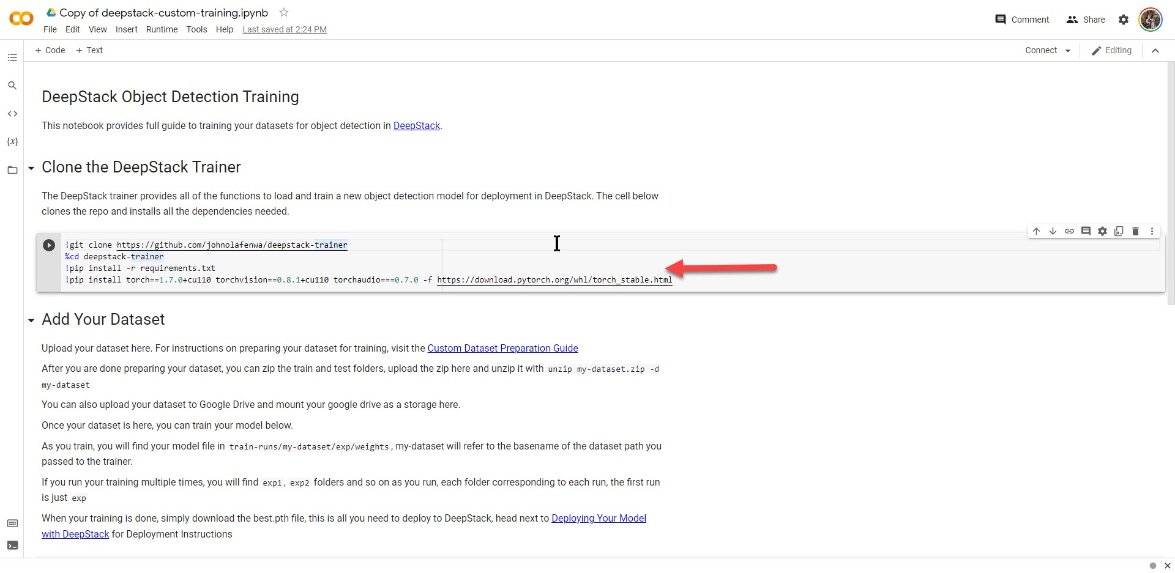The height and width of the screenshot is (573, 1175).
Task: Click the '!pip install -r requirements.txt' line
Action: pos(140,268)
